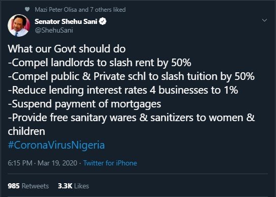This screenshot has height=197, width=276.
Task: Click the 'Compel landlords to slash rent' line
Action: tap(99, 63)
